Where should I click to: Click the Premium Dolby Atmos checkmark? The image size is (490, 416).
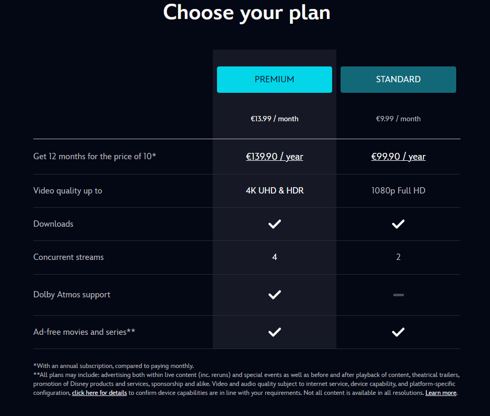(275, 295)
